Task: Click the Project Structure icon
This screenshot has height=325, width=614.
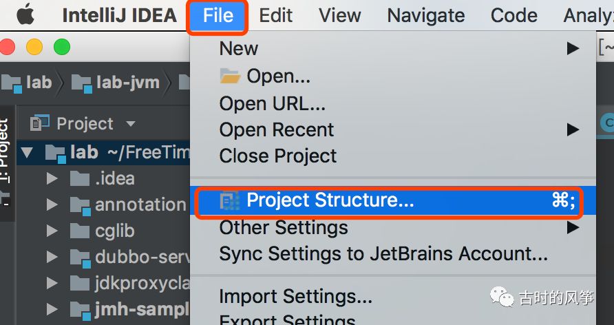Action: coord(229,200)
